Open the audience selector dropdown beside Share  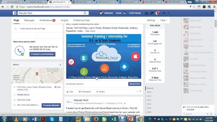click(x=139, y=91)
